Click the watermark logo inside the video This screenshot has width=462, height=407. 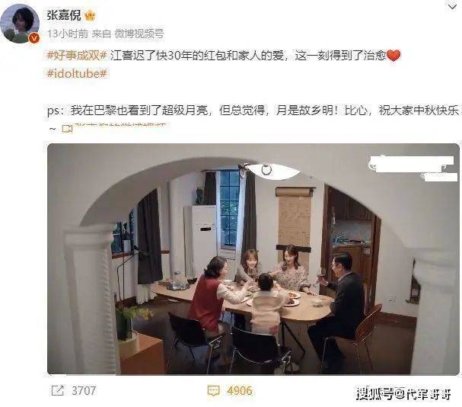[x=413, y=168]
